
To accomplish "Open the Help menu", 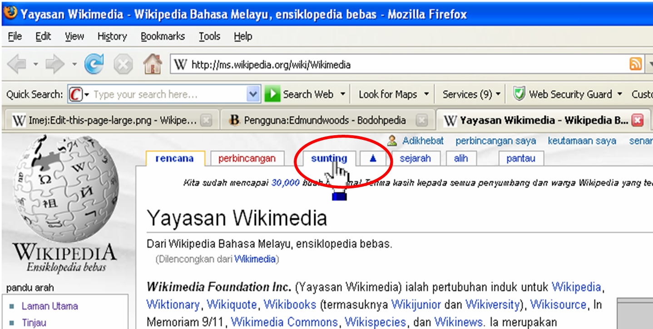I will point(243,36).
